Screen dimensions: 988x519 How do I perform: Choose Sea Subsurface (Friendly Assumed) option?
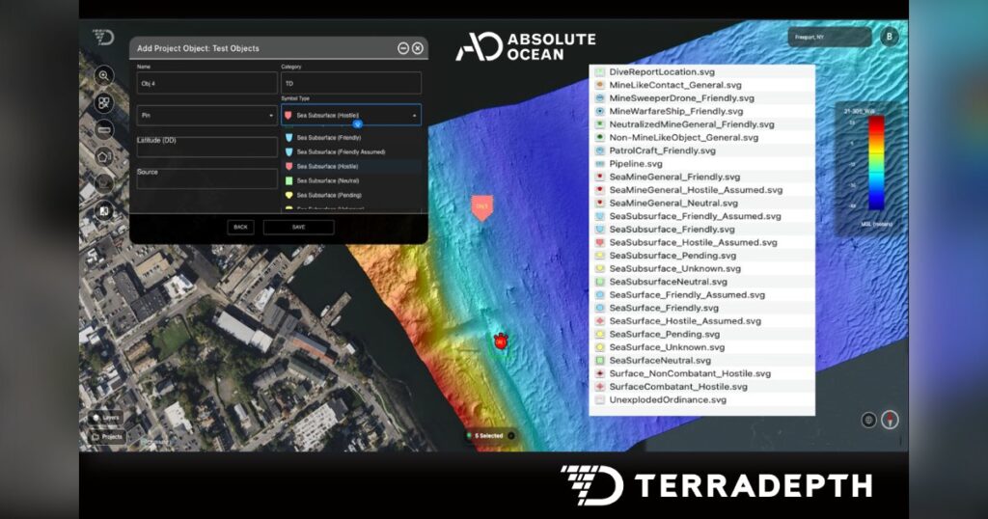(351, 151)
